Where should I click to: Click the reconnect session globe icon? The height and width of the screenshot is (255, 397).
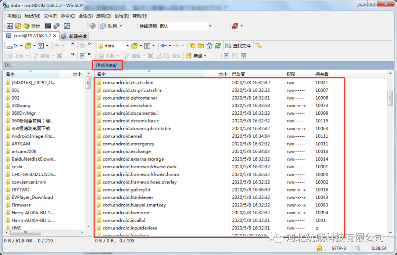tap(235, 26)
